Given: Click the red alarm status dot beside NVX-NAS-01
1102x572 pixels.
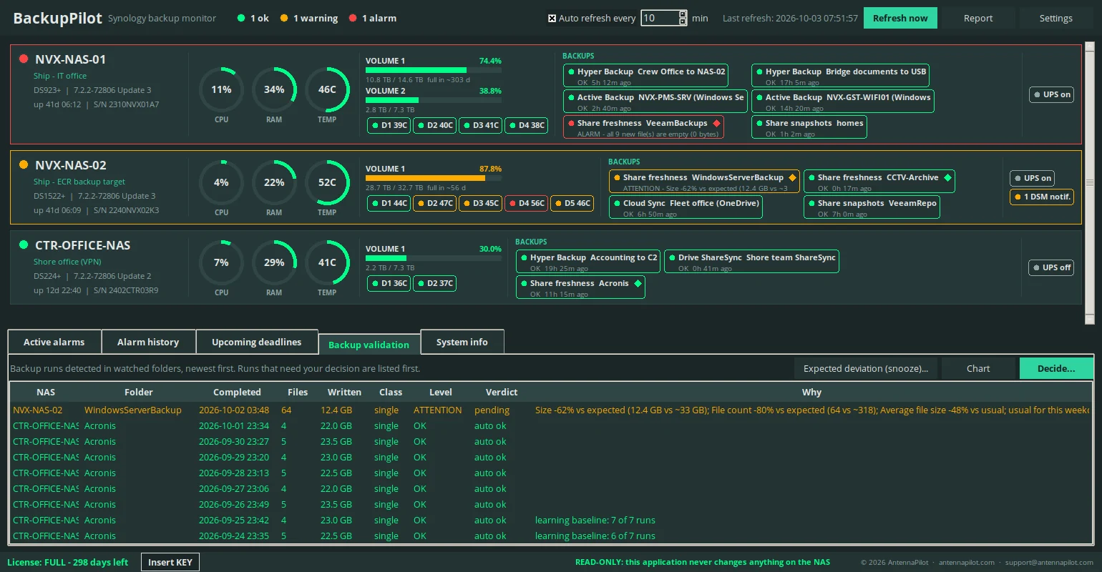Looking at the screenshot, I should pos(24,59).
